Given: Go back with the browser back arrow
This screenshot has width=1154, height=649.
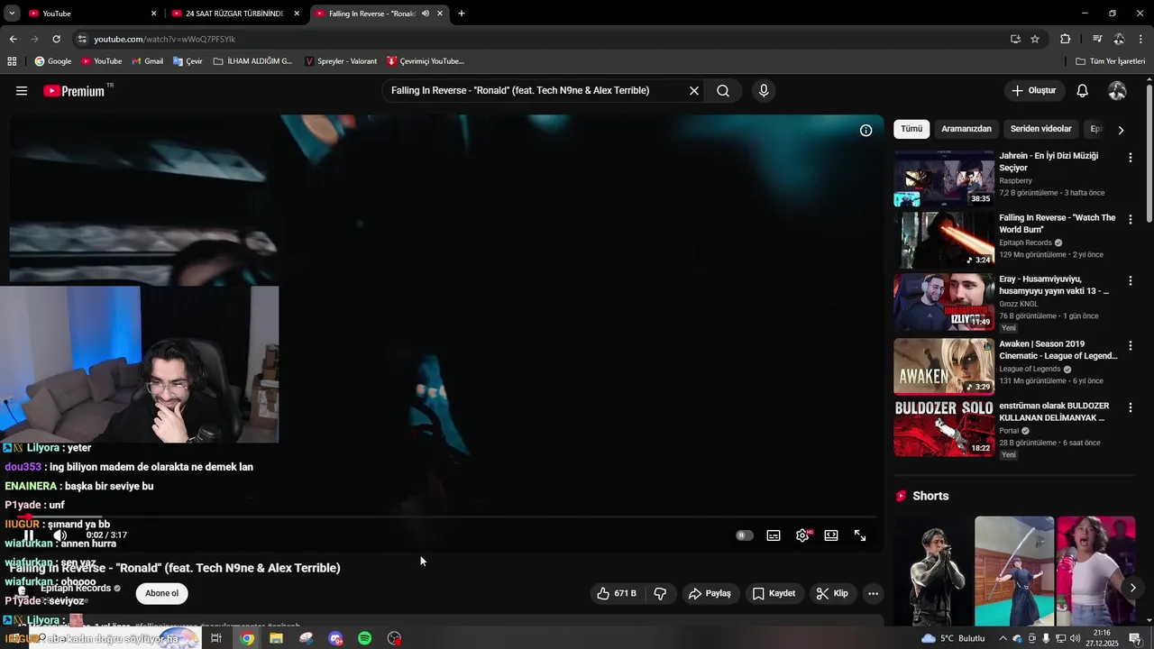Looking at the screenshot, I should click(13, 39).
